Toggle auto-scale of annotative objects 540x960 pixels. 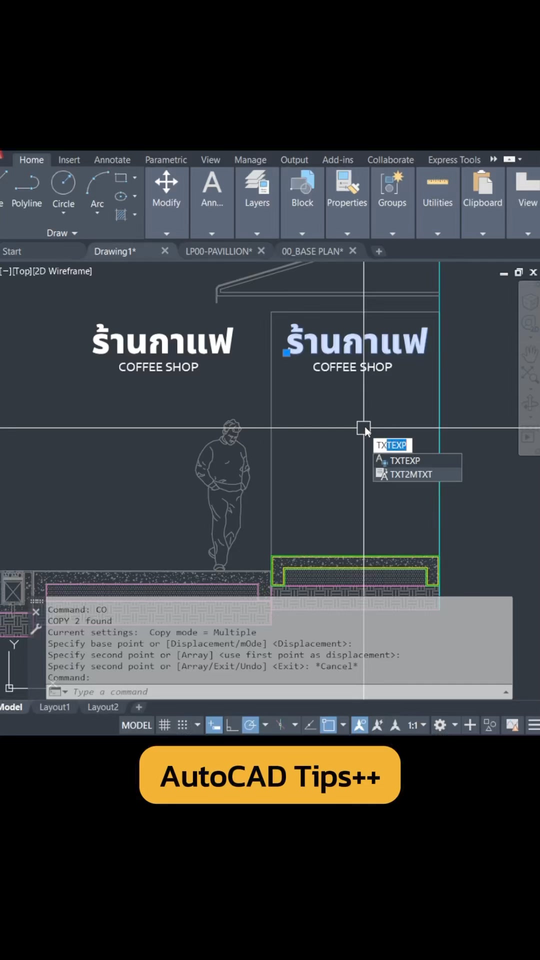point(377,725)
